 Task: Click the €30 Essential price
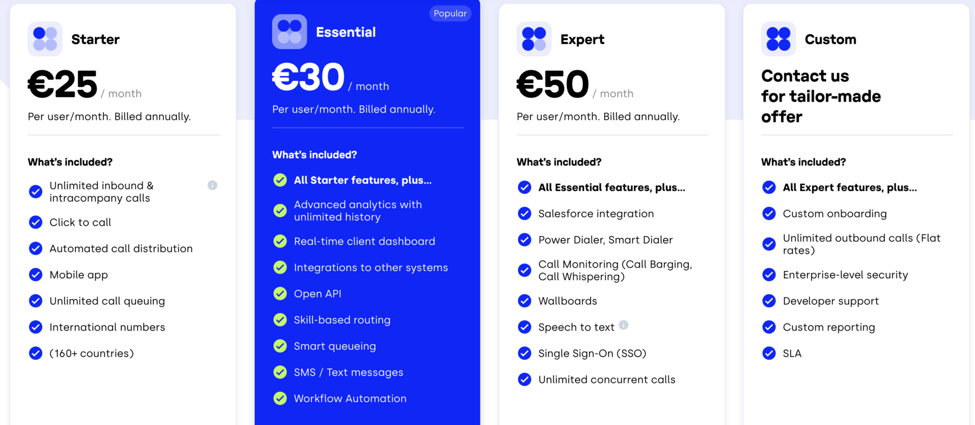308,78
